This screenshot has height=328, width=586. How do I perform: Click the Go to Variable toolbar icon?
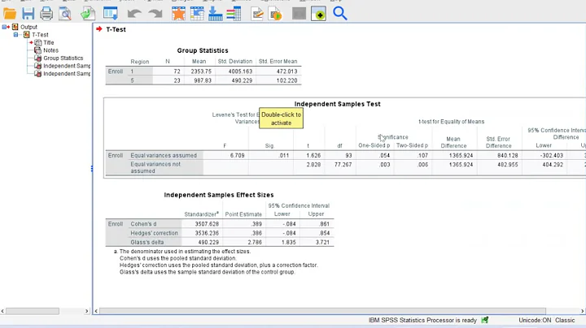(x=215, y=14)
